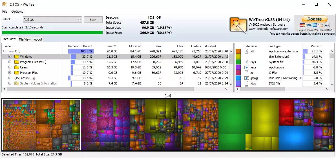Click the Donate button
The height and width of the screenshot is (158, 336).
314,19
